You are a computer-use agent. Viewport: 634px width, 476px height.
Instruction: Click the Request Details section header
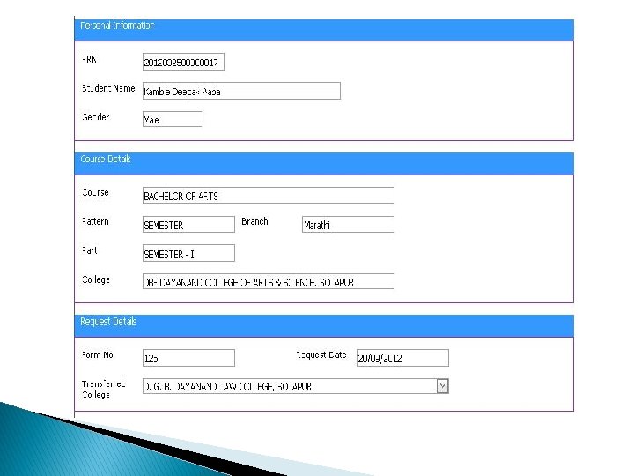click(x=324, y=326)
